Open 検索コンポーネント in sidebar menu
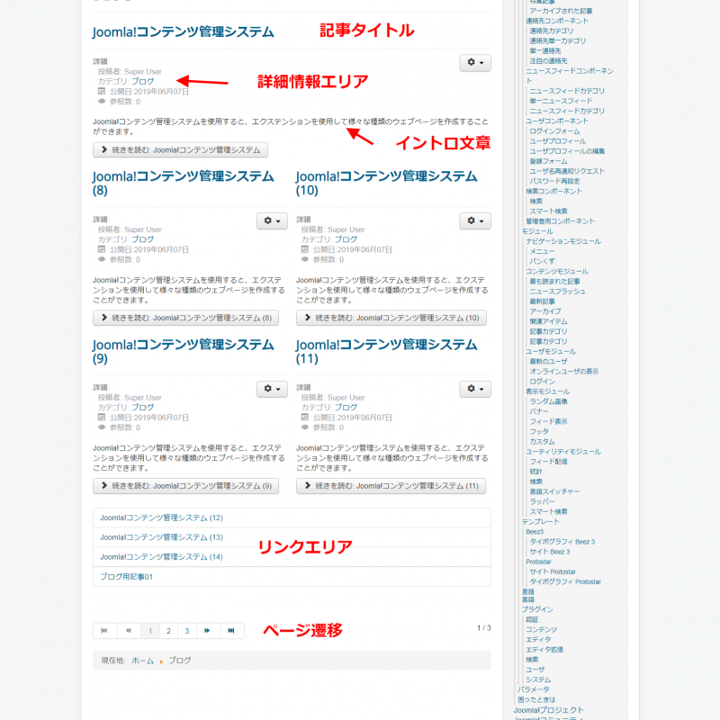Screen dimensions: 720x720 coord(553,192)
